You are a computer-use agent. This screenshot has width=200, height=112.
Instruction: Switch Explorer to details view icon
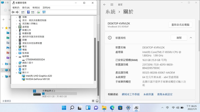[x=93, y=101]
